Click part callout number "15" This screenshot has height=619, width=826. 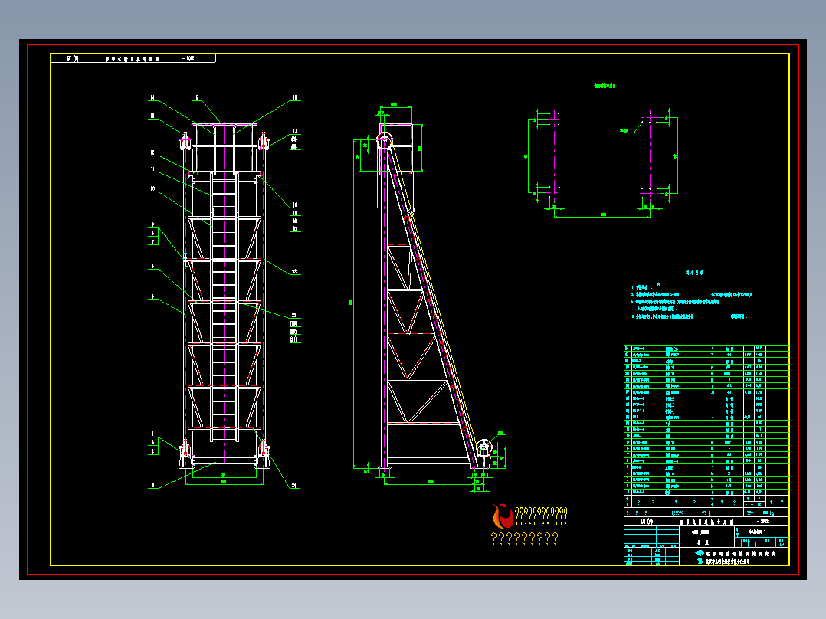[x=196, y=97]
